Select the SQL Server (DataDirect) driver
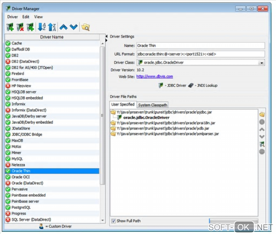The height and width of the screenshot is (234, 276). coord(52,220)
